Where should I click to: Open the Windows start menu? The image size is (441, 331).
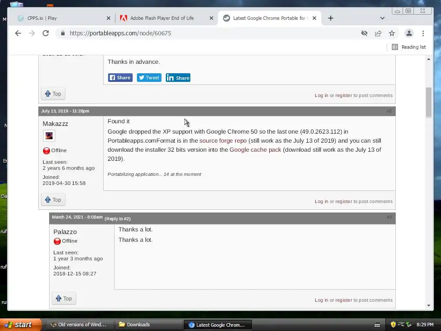click(21, 325)
